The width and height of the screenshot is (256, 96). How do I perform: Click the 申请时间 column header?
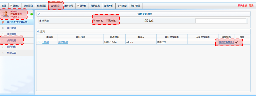[x=114, y=37]
